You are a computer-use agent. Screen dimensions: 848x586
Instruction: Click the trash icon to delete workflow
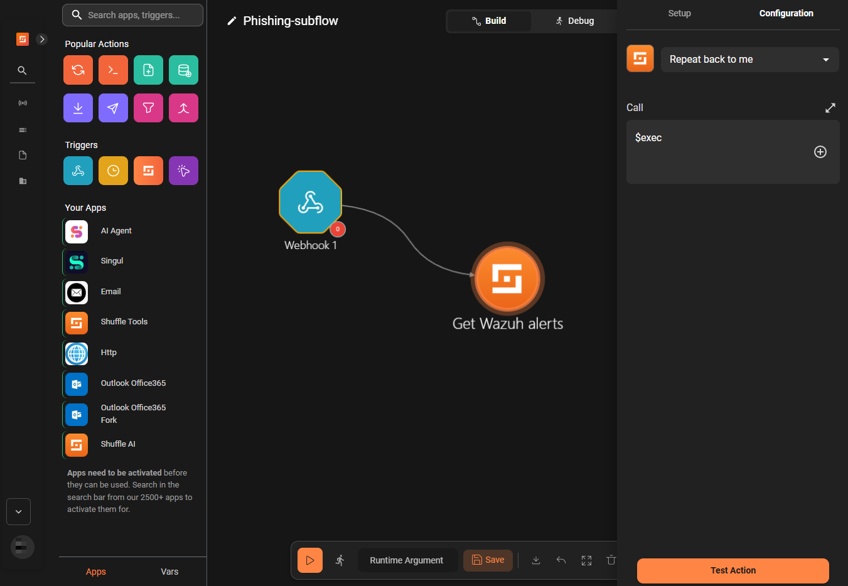click(611, 560)
